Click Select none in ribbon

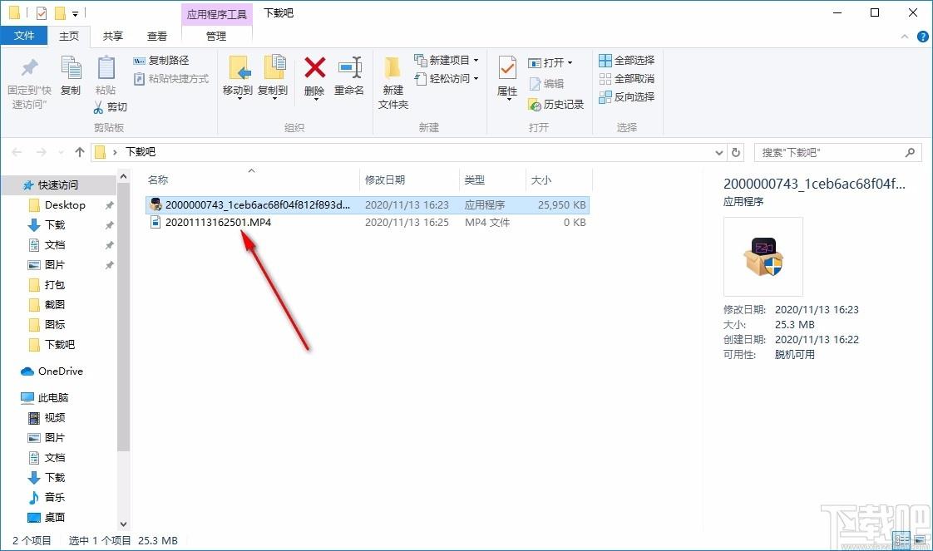(x=626, y=78)
